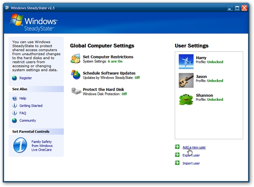
Task: Click the Windows Live OneCare logo icon
Action: coord(20,145)
